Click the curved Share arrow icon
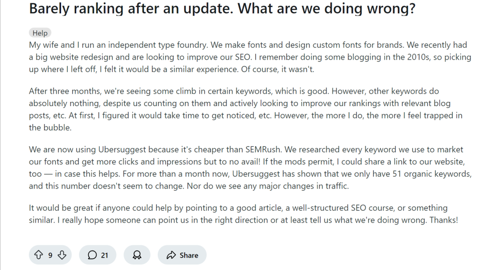This screenshot has height=270, width=485. tap(171, 255)
